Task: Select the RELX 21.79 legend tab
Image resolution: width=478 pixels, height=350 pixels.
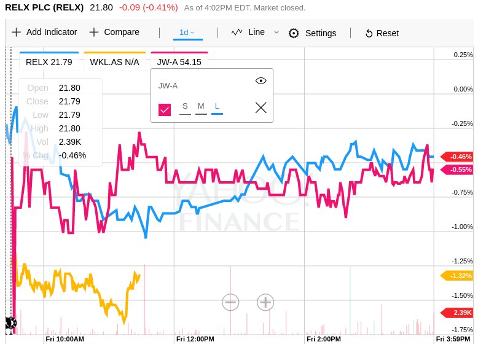Action: (49, 62)
